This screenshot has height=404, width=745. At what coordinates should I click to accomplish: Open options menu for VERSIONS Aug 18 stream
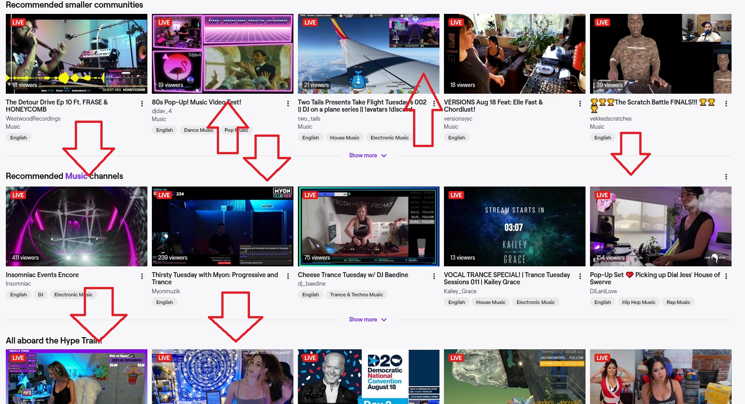coord(580,104)
